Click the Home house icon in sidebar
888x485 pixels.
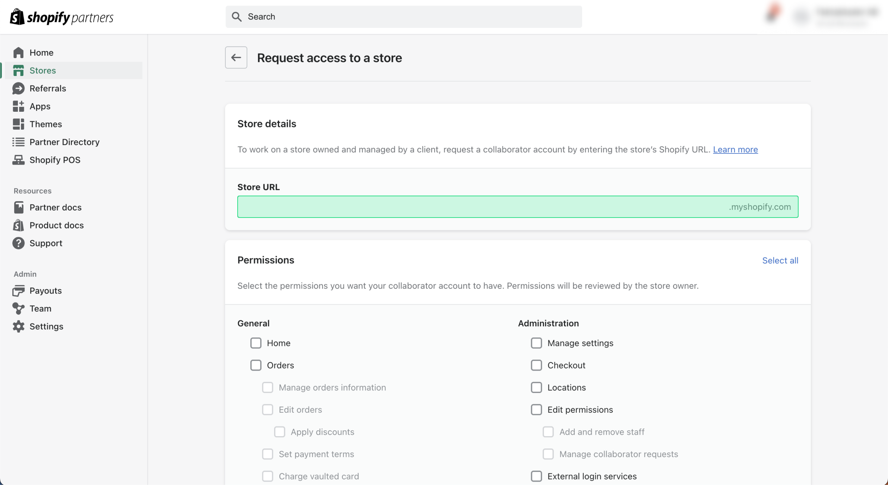(x=18, y=53)
